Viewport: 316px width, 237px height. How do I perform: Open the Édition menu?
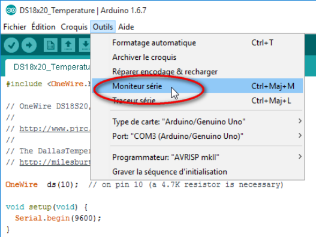coord(43,27)
